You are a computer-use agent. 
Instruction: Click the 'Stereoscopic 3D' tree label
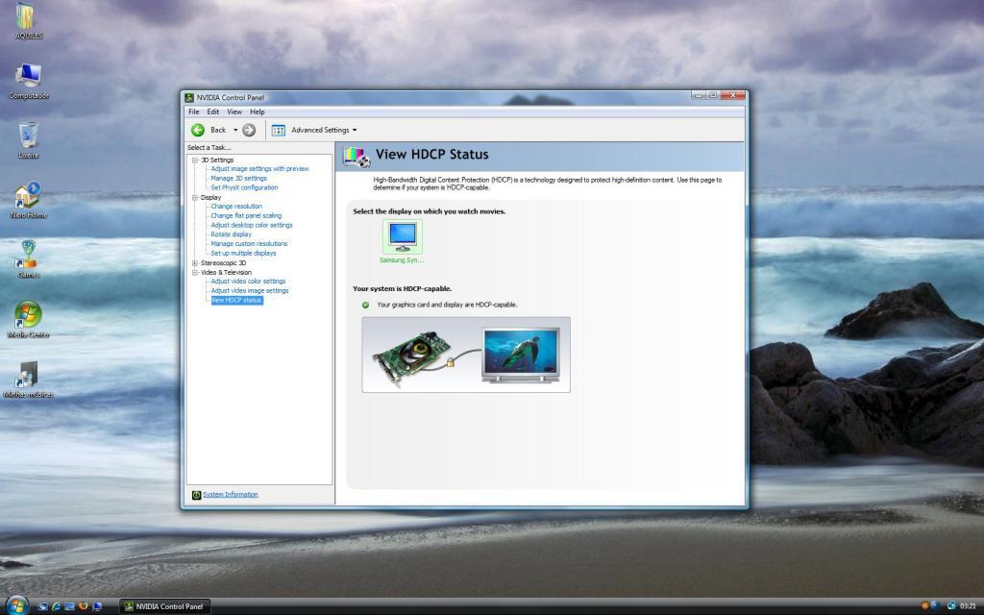pos(223,263)
